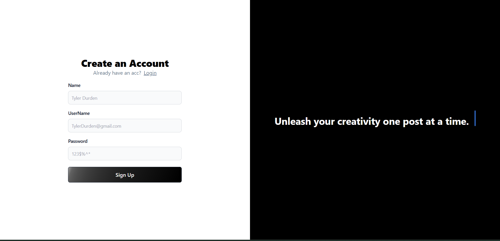Click the Sign Up button

(125, 175)
